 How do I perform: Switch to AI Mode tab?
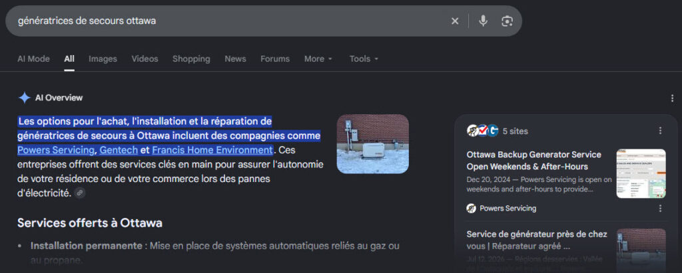tap(33, 58)
